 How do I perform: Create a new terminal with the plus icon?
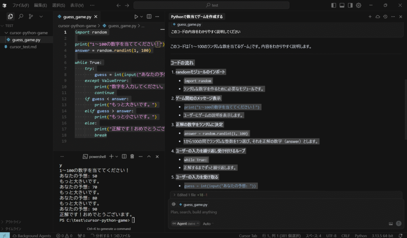tap(111, 156)
